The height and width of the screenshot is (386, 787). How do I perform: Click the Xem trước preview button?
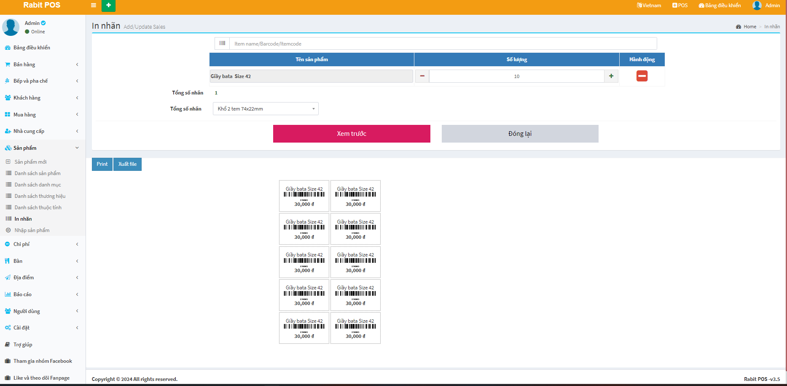pos(352,134)
